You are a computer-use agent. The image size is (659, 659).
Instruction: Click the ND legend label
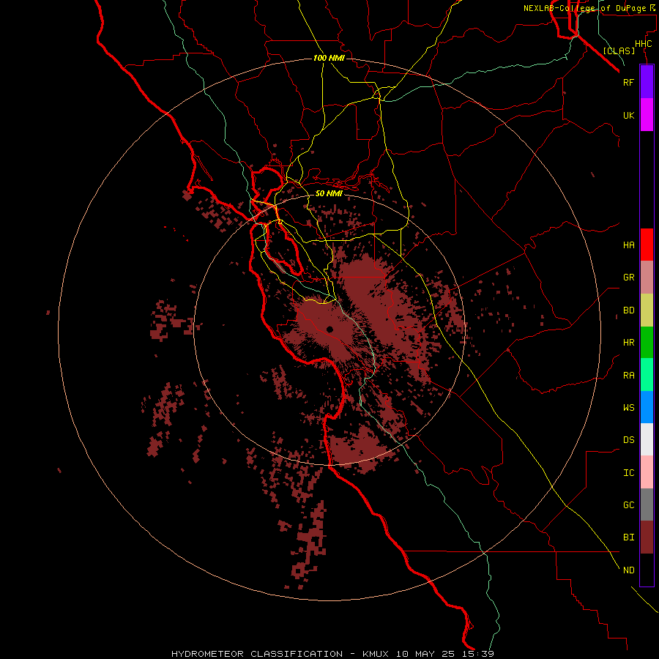coord(628,570)
